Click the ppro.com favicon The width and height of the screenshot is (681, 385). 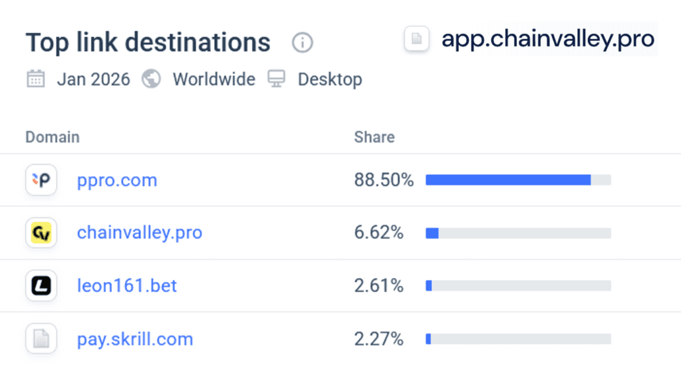(x=41, y=180)
